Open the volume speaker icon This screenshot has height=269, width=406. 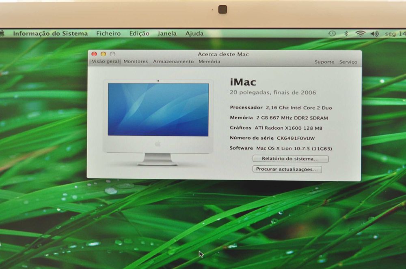[x=374, y=34]
